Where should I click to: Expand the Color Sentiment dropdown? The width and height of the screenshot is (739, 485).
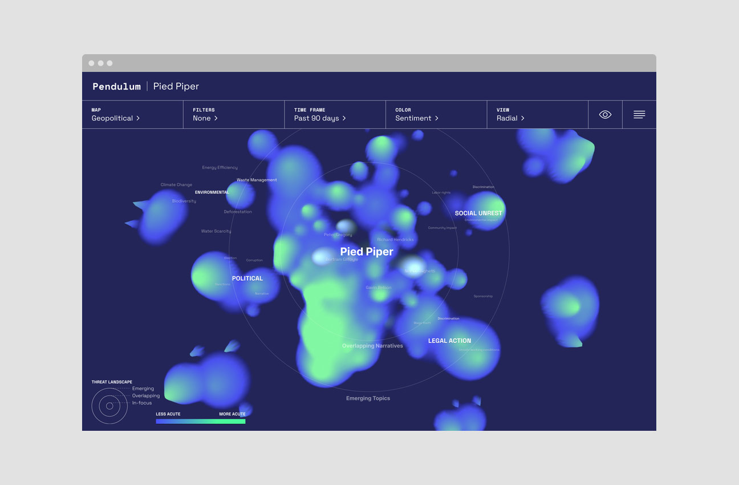[x=436, y=115]
